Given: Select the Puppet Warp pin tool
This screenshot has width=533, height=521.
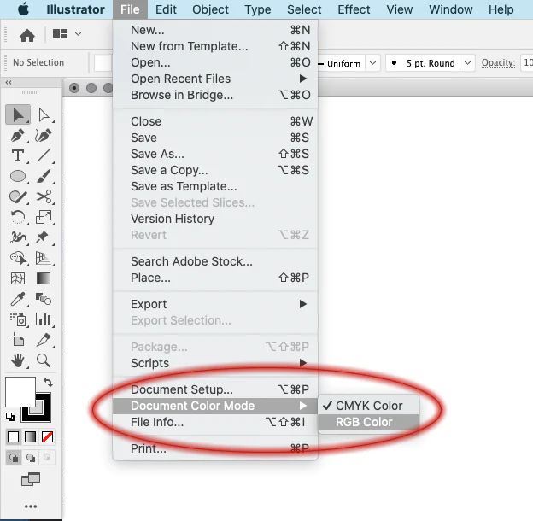Looking at the screenshot, I should click(x=44, y=237).
